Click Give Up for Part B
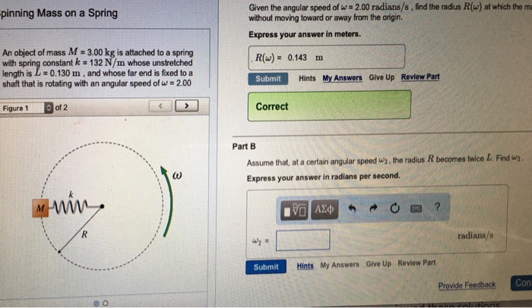Screen dimensions: 532x308 pos(378,263)
